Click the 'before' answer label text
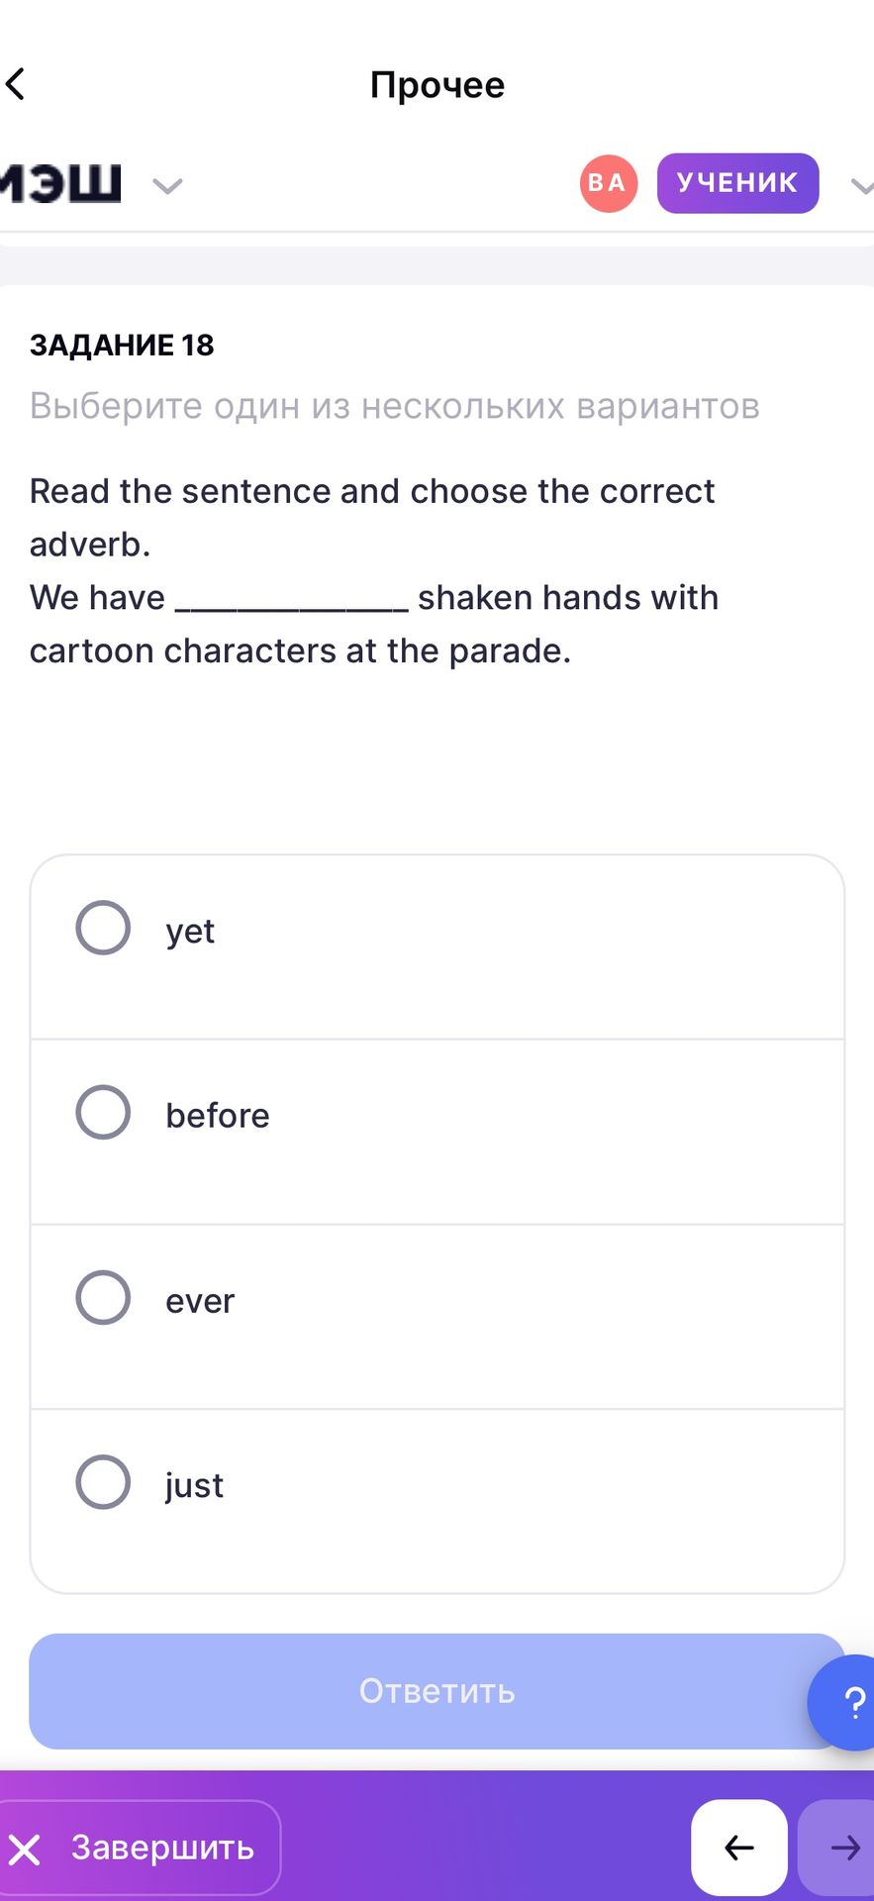Viewport: 874px width, 1901px height. click(218, 1115)
